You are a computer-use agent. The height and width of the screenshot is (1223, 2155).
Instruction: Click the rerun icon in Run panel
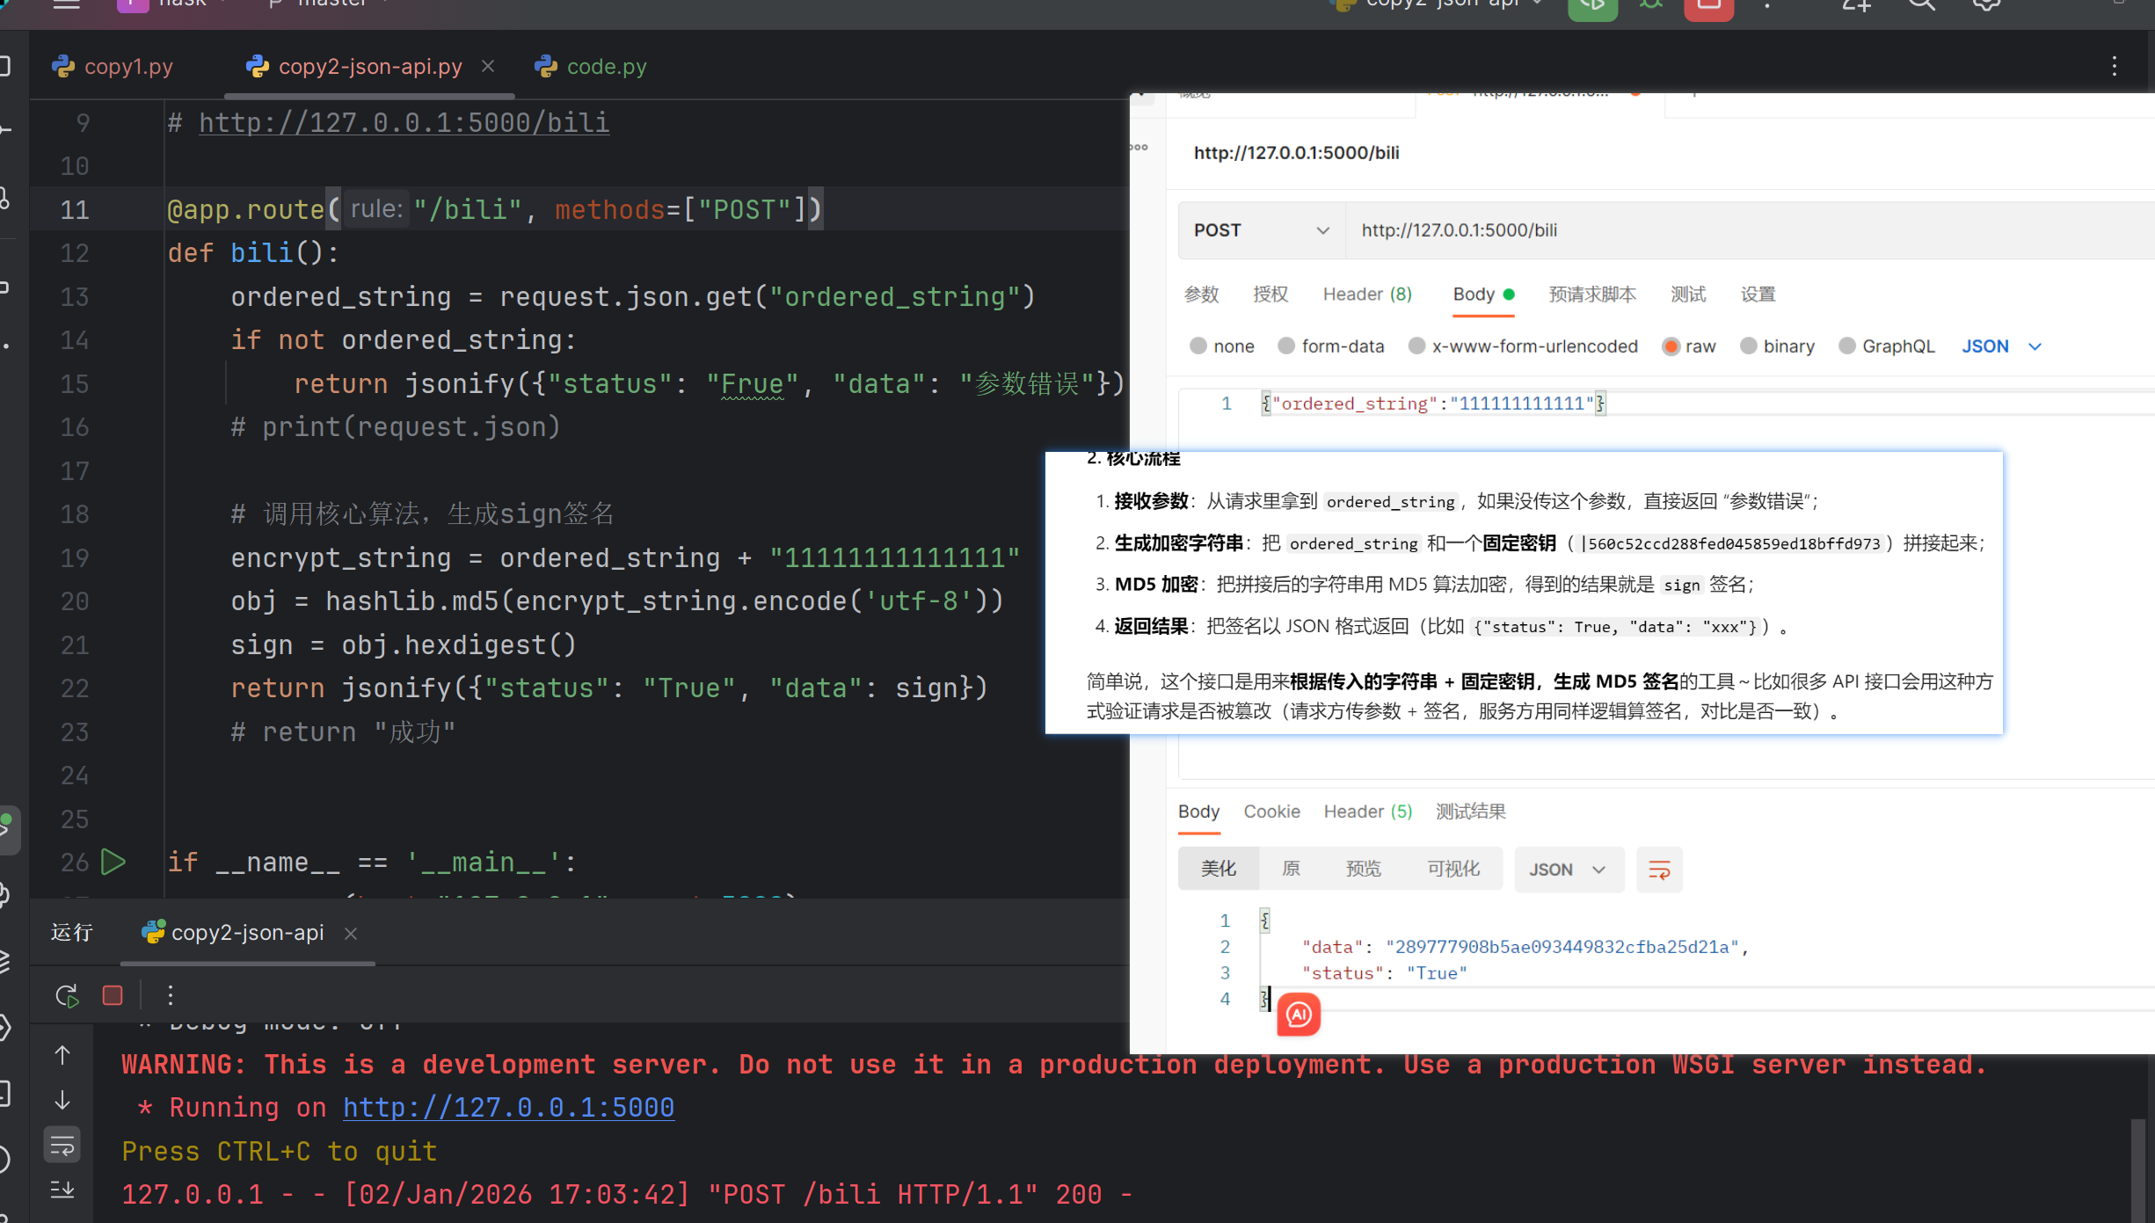(67, 995)
